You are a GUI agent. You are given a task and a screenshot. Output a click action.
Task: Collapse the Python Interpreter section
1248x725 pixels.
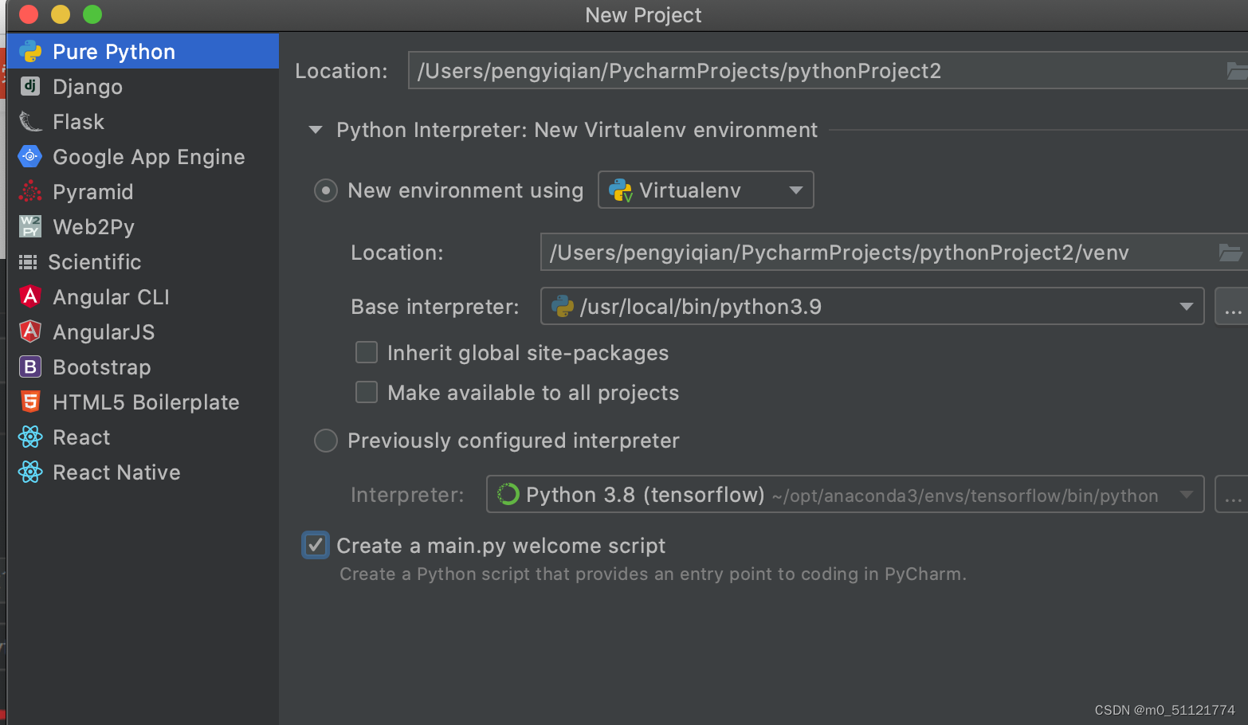click(x=316, y=130)
